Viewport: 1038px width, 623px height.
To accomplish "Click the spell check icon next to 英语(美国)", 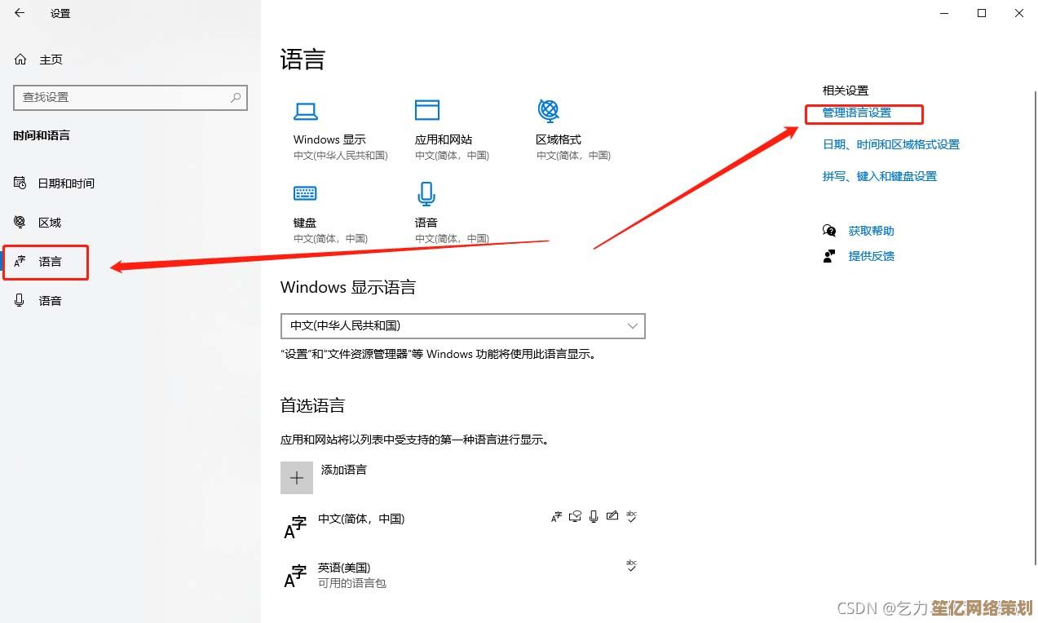I will pos(631,564).
